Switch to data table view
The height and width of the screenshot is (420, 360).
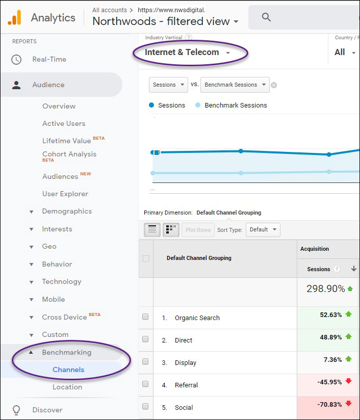(x=152, y=229)
